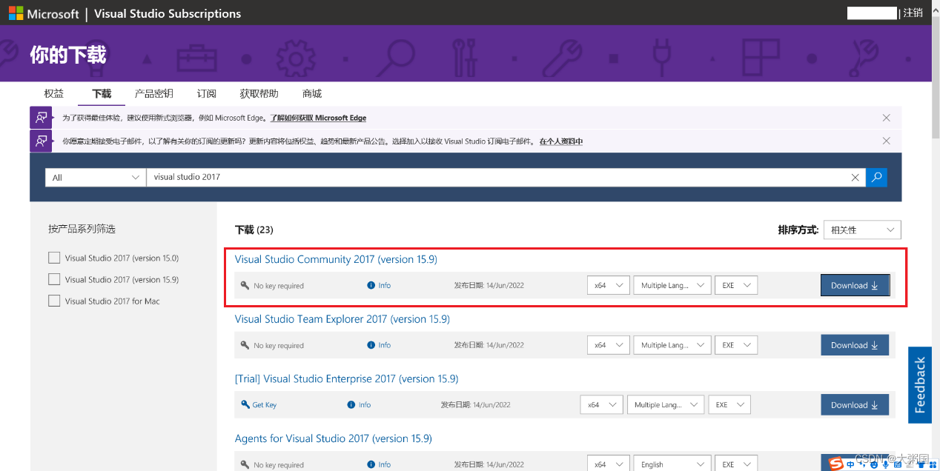Open the Agents for Visual Studio 2017 link
The image size is (940, 471).
[x=333, y=438]
